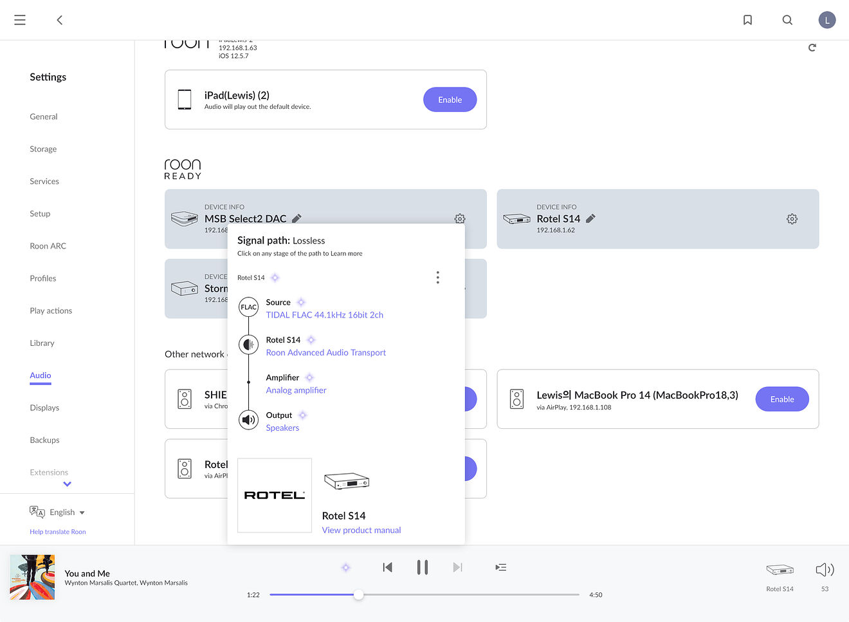This screenshot has width=849, height=622.
Task: Open Library settings
Action: [42, 343]
